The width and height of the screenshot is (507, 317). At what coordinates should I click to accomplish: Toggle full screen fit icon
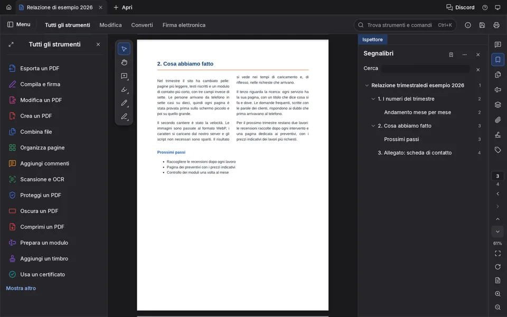pyautogui.click(x=497, y=253)
